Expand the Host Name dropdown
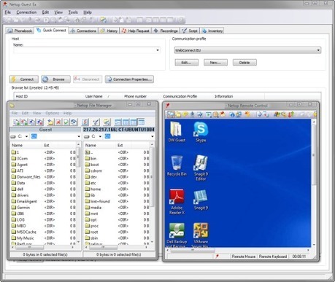 point(158,50)
